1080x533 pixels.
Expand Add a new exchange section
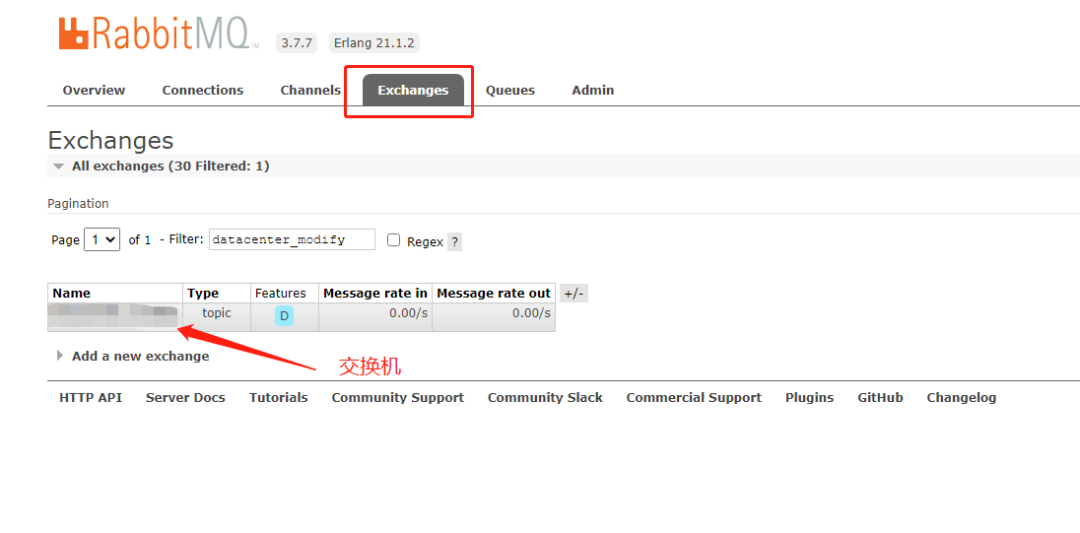[133, 356]
